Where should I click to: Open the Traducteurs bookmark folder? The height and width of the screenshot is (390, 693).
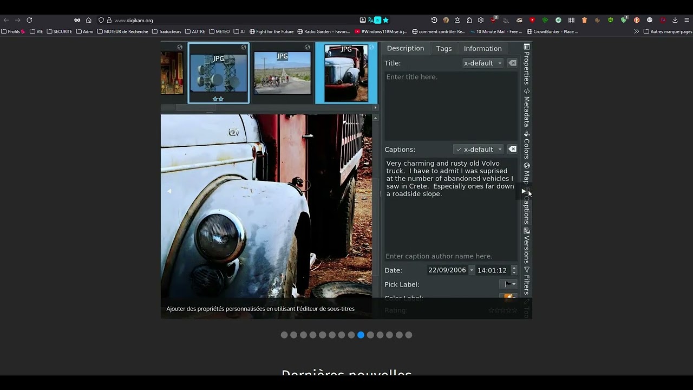click(167, 31)
